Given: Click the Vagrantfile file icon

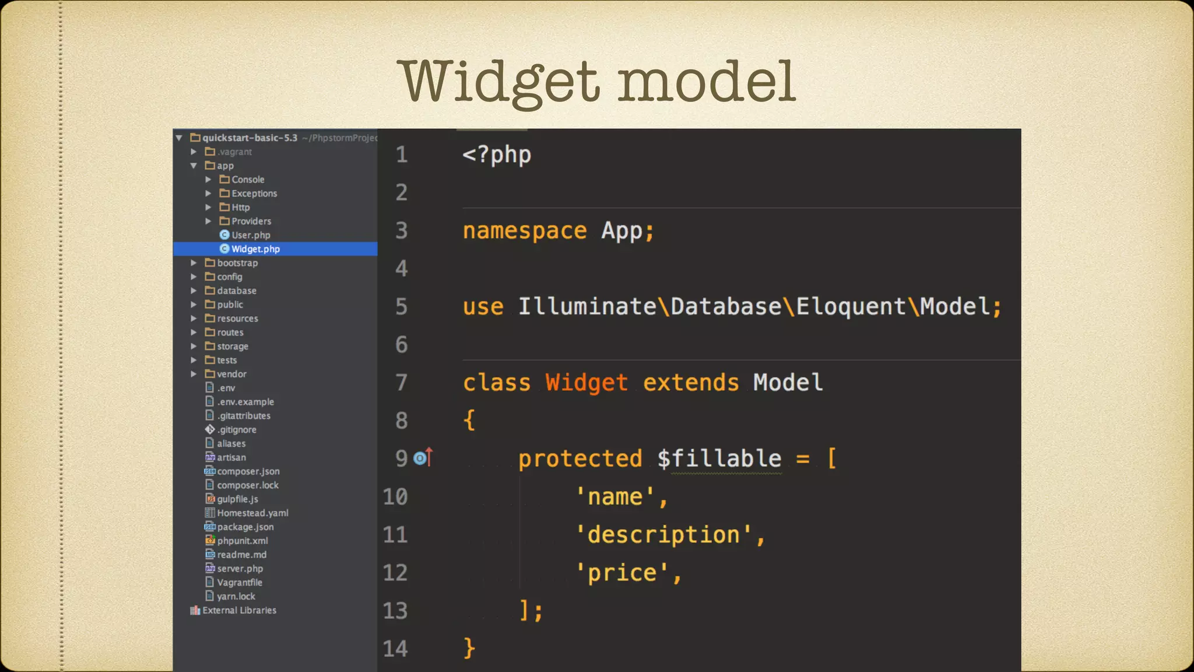Looking at the screenshot, I should pyautogui.click(x=210, y=582).
